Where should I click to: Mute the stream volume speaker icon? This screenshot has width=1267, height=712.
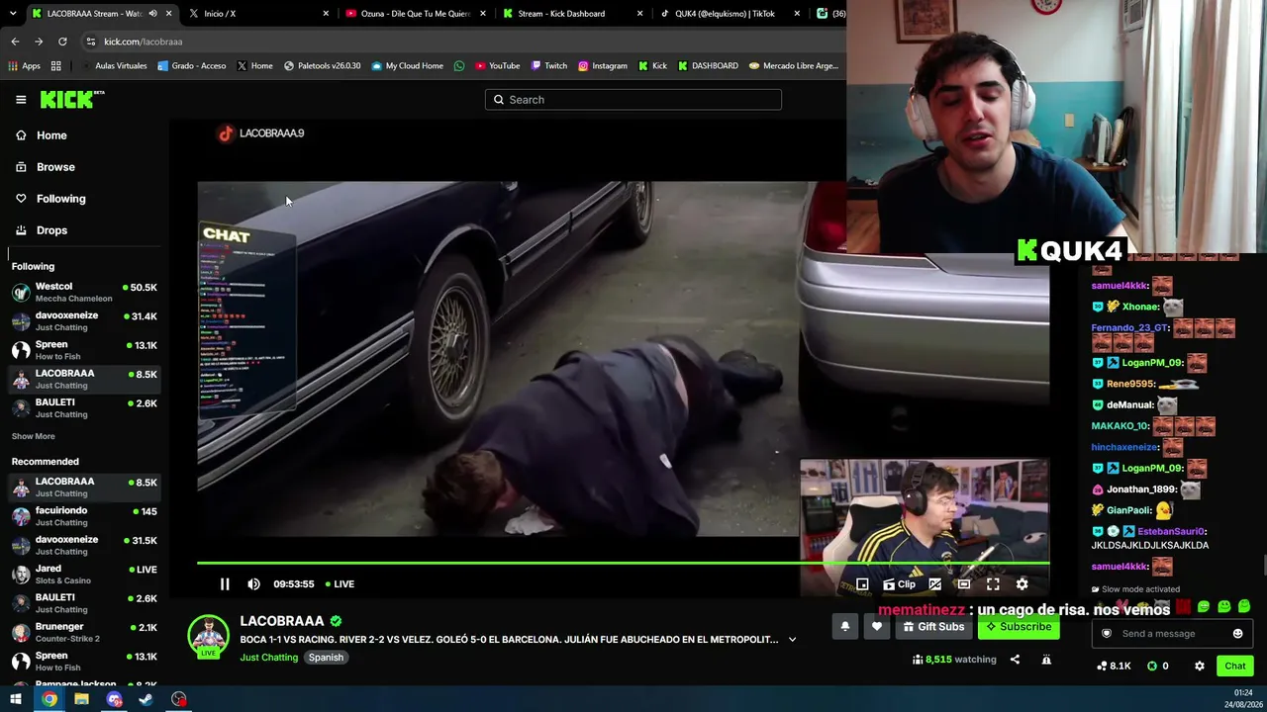[x=253, y=584]
